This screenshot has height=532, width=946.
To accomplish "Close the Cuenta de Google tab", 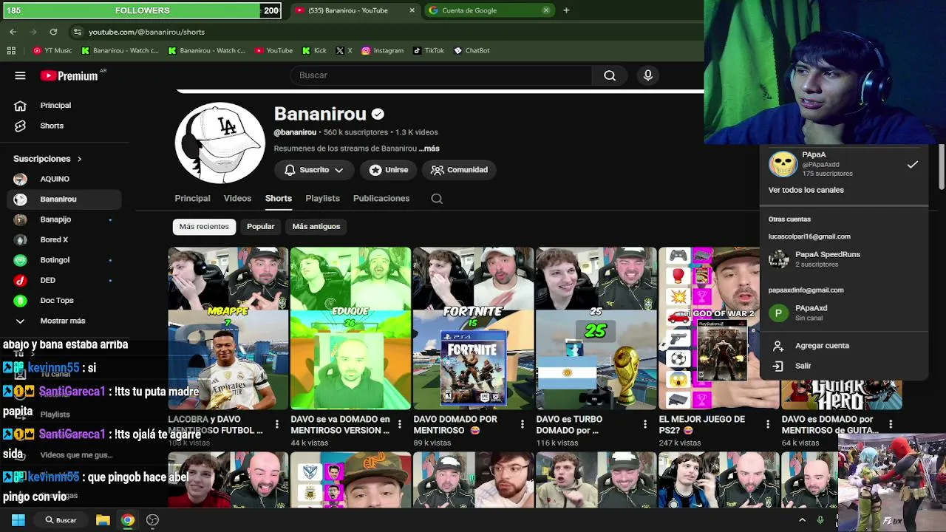I will pyautogui.click(x=546, y=10).
